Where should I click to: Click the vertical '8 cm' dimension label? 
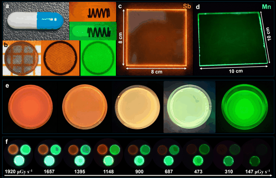[121, 38]
